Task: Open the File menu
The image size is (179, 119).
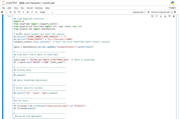Action: tap(4, 8)
